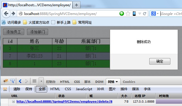Bookmark page with the star icon
The height and width of the screenshot is (106, 182).
[128, 14]
